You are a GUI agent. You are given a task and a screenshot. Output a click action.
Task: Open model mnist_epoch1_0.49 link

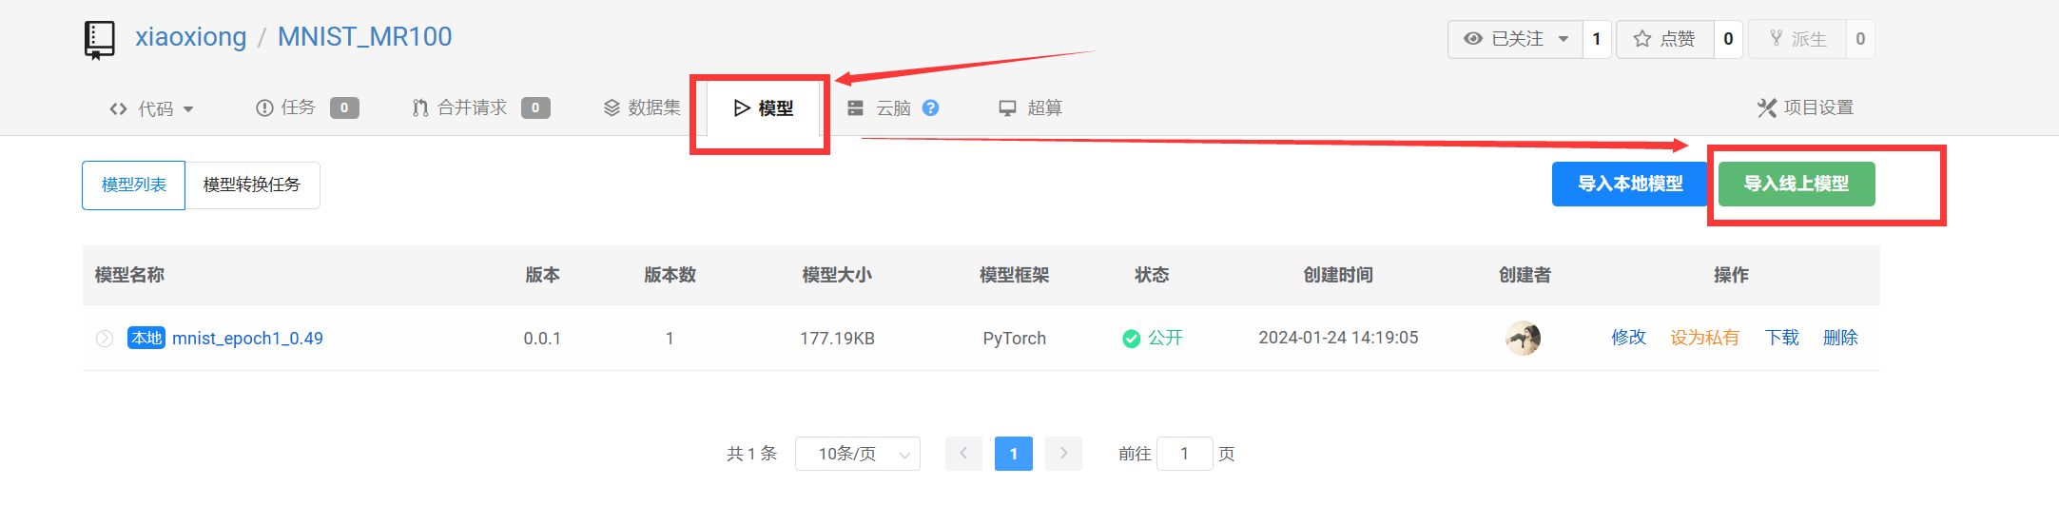(x=247, y=339)
